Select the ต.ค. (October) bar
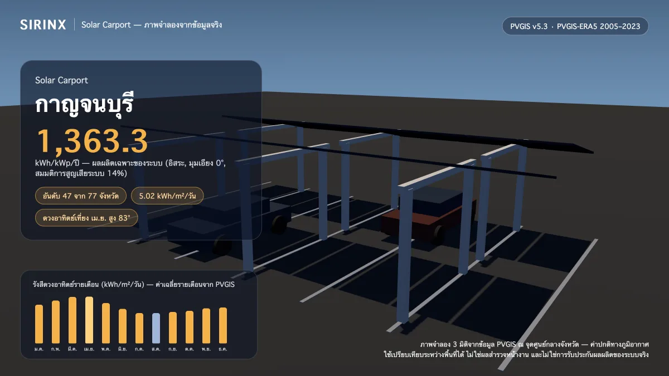This screenshot has width=669, height=376. 190,327
